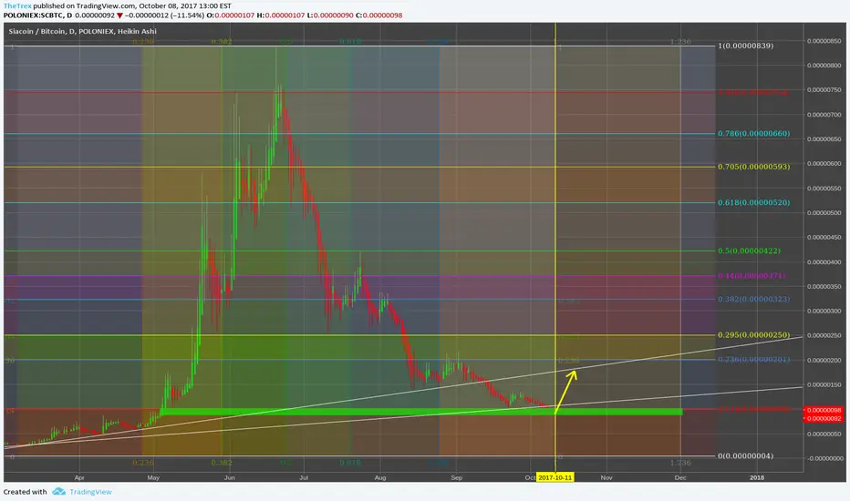
Task: Click the -0.00000012 (-11.54%) change value
Action: (x=164, y=15)
